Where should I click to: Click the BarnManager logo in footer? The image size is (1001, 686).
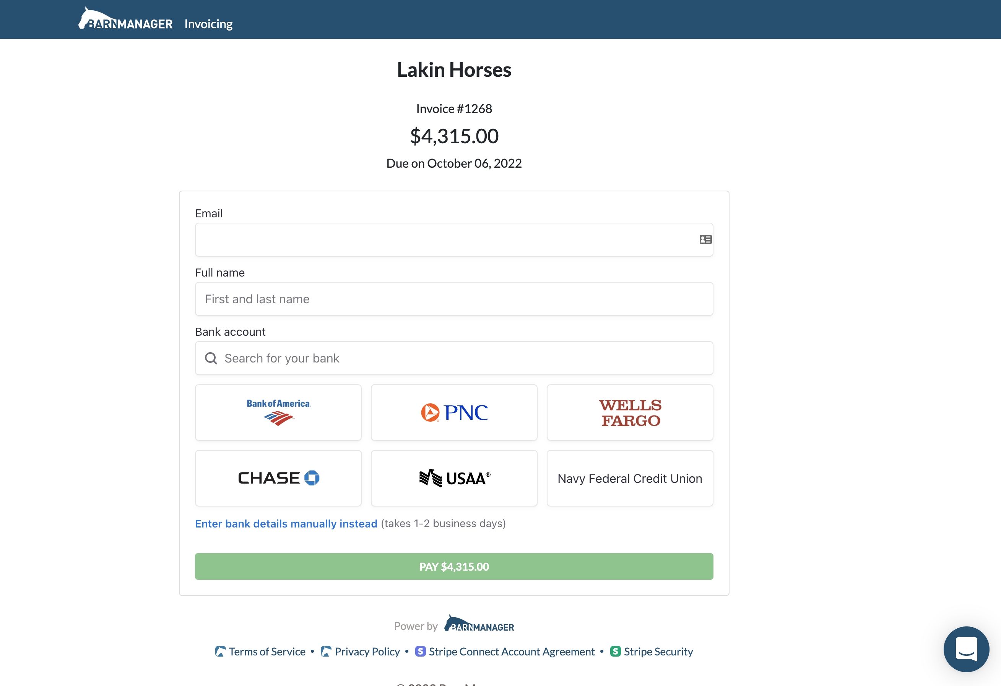[479, 624]
